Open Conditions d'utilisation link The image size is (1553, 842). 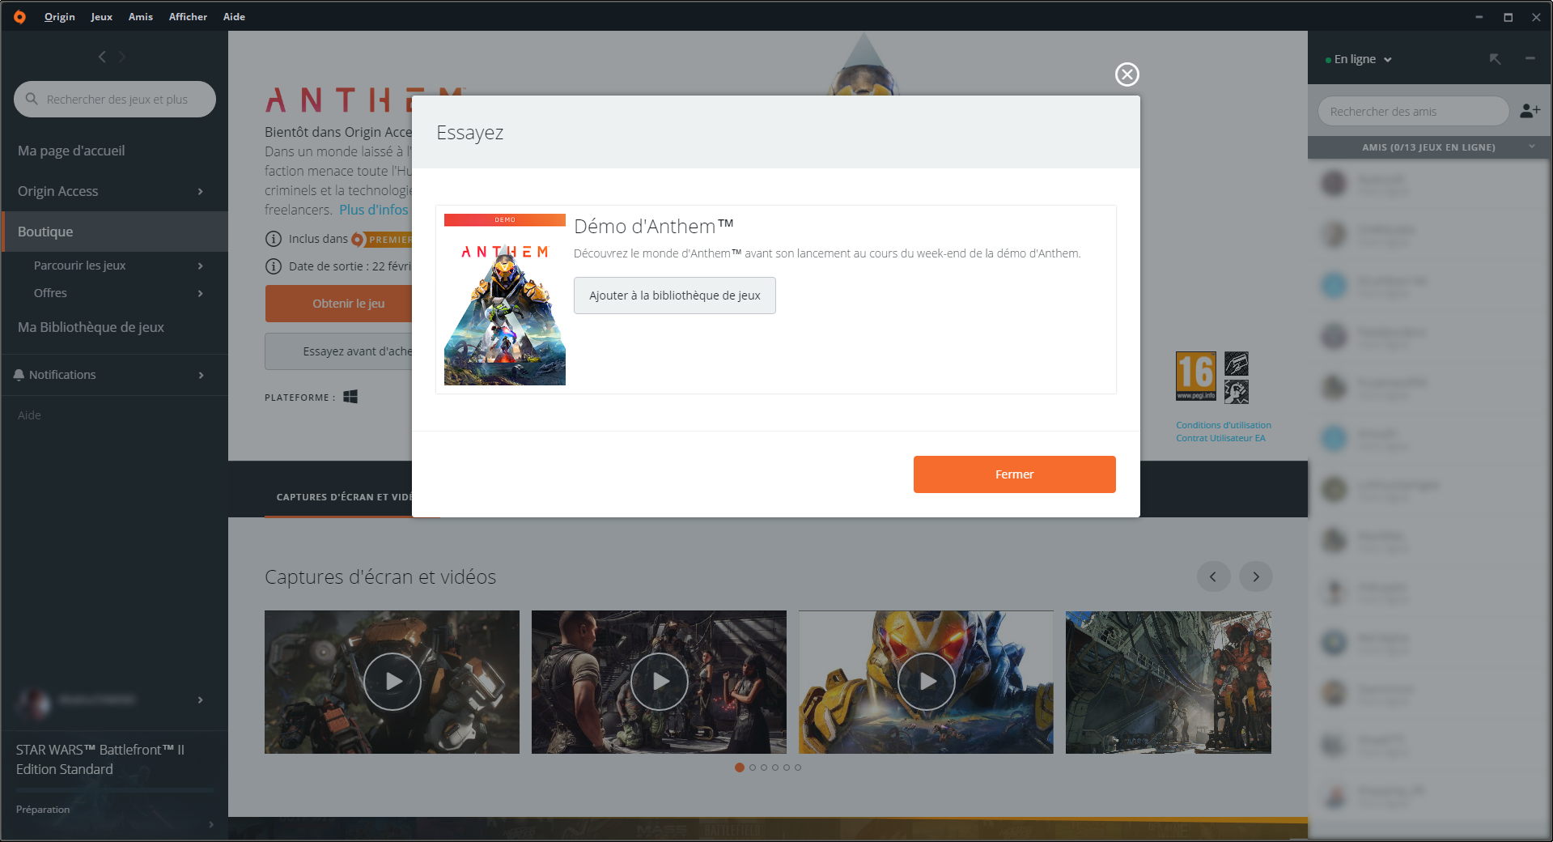pyautogui.click(x=1224, y=425)
